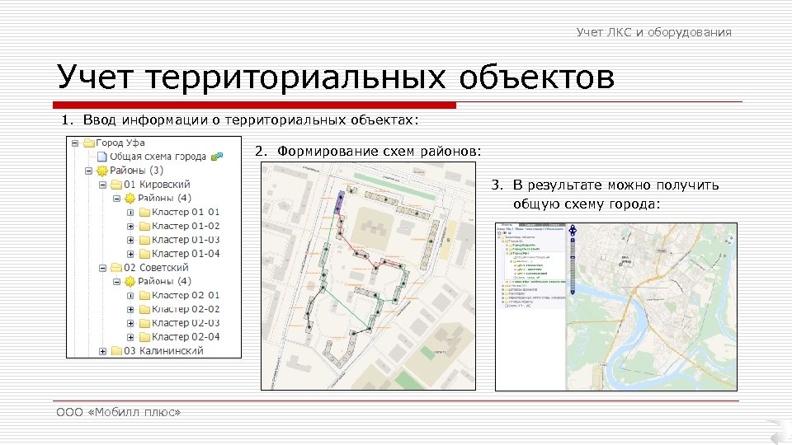The height and width of the screenshot is (445, 792).
Task: Collapse the Районы (3) node
Action: click(x=88, y=171)
